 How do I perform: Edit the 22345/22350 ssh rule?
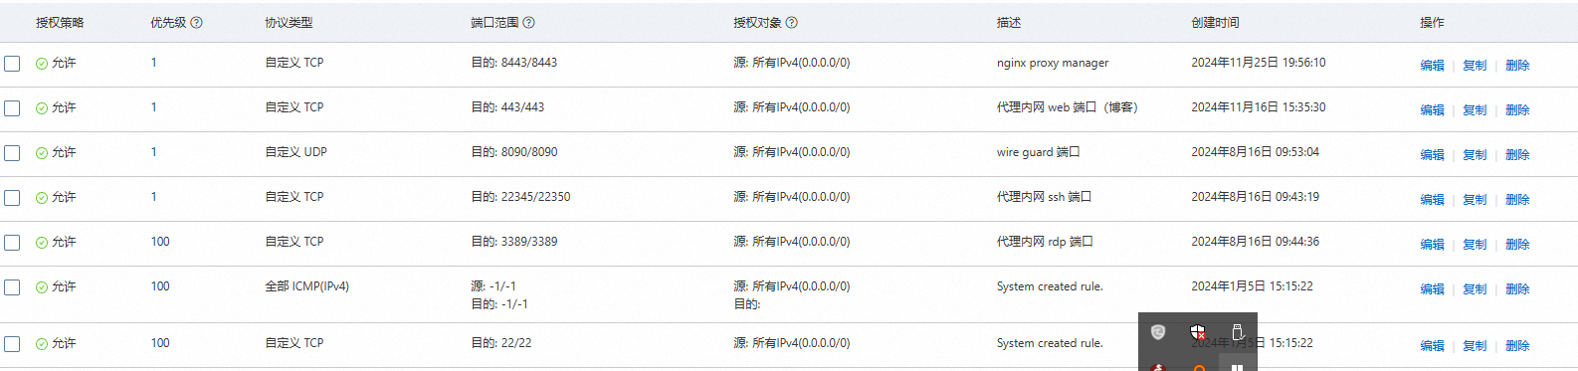(x=1432, y=200)
